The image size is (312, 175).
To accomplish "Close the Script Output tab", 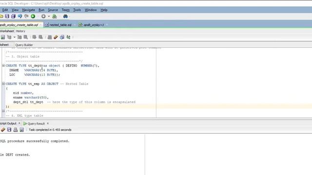I will point(19,123).
